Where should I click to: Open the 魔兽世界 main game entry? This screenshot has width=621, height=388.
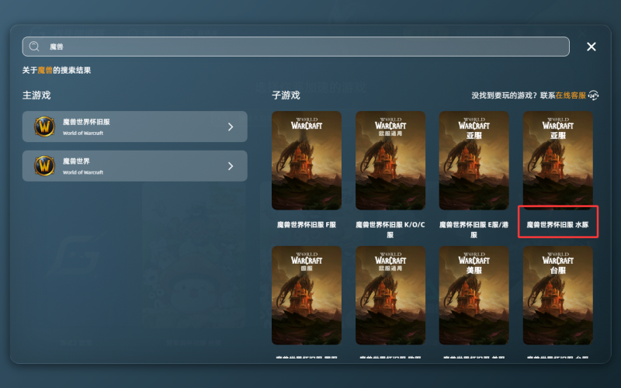(134, 166)
